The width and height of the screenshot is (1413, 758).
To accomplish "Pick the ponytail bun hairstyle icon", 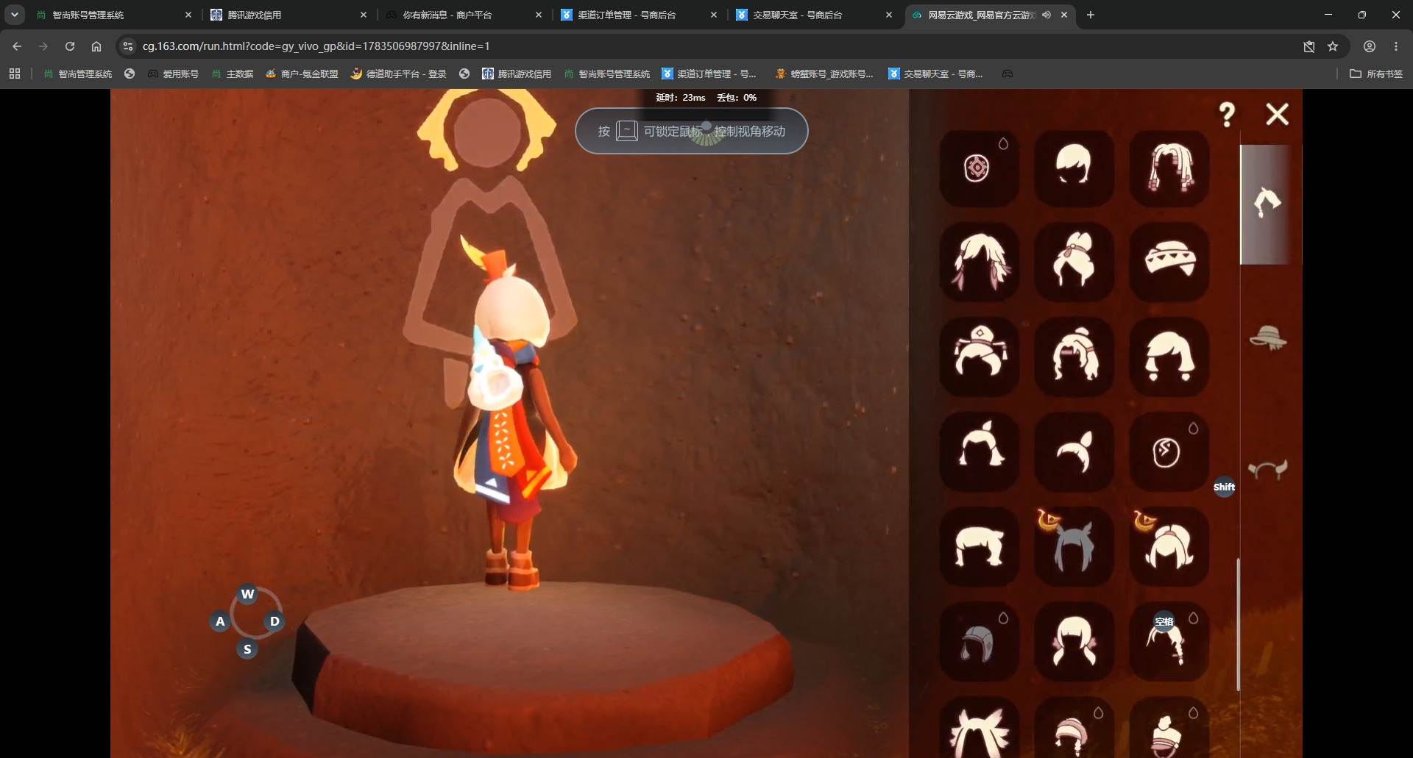I will (x=1073, y=262).
